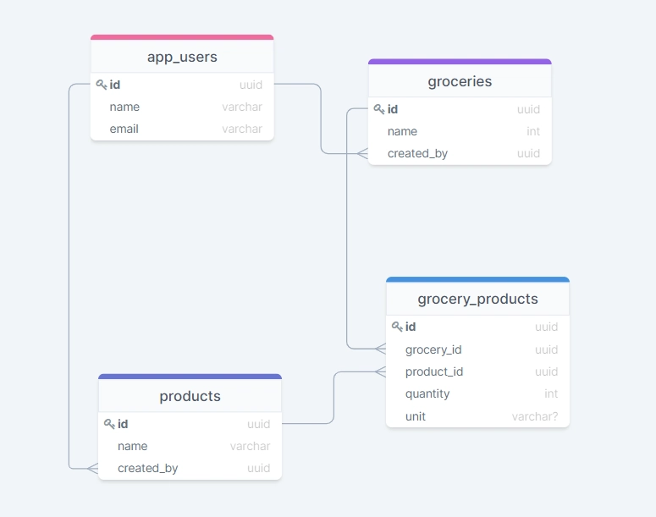Screen dimensions: 656x517
Task: Click the primary key icon in groceries
Action: 379,109
